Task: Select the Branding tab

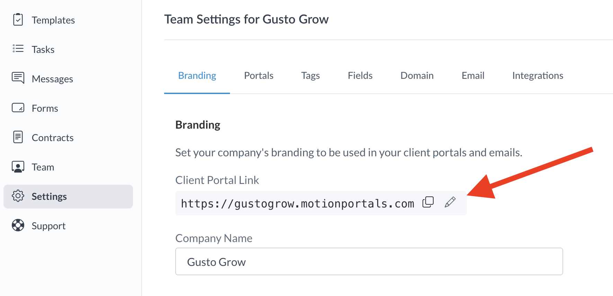Action: point(197,76)
